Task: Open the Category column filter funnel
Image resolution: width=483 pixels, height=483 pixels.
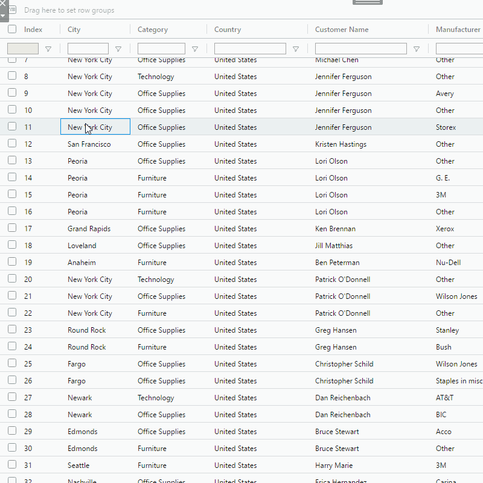Action: pyautogui.click(x=194, y=50)
